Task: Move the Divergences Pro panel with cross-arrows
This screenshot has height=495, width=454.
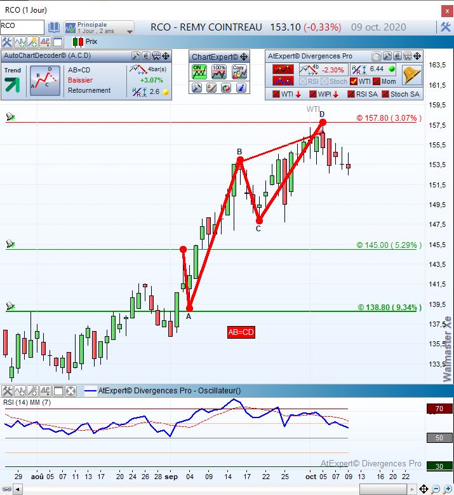Action: (x=417, y=56)
